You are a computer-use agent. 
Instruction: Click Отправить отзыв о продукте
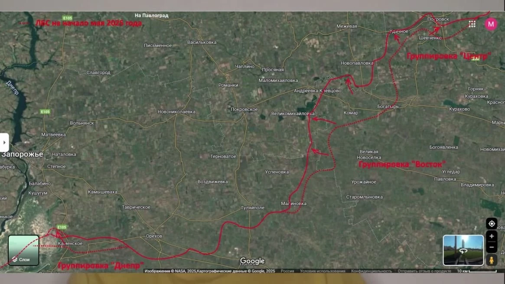[x=424, y=271]
